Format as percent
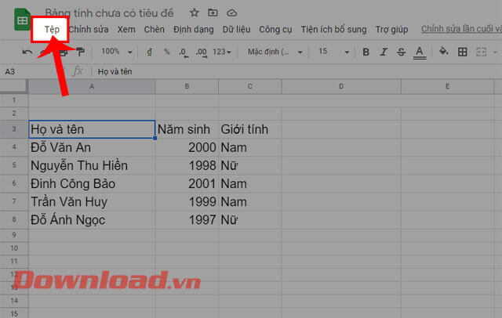502x318 pixels. (x=166, y=52)
